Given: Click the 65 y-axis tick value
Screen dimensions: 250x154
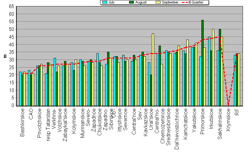Looking at the screenshot, I should [12, 6].
